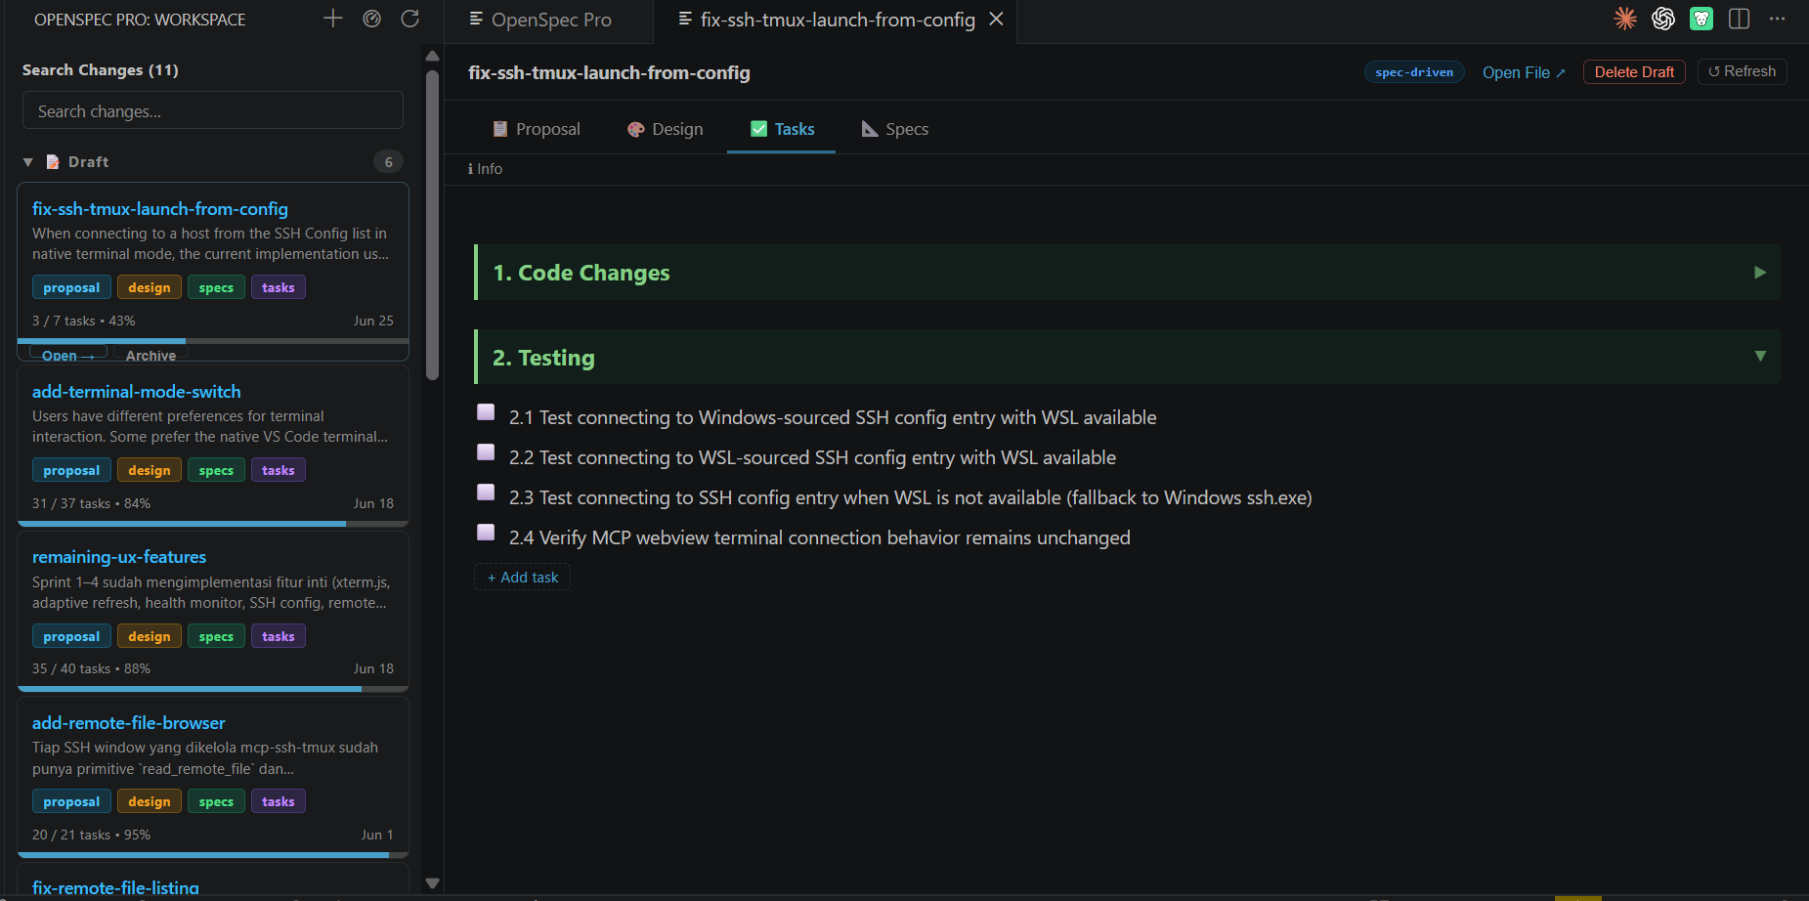Open the Specs tab
This screenshot has width=1809, height=901.
point(895,129)
